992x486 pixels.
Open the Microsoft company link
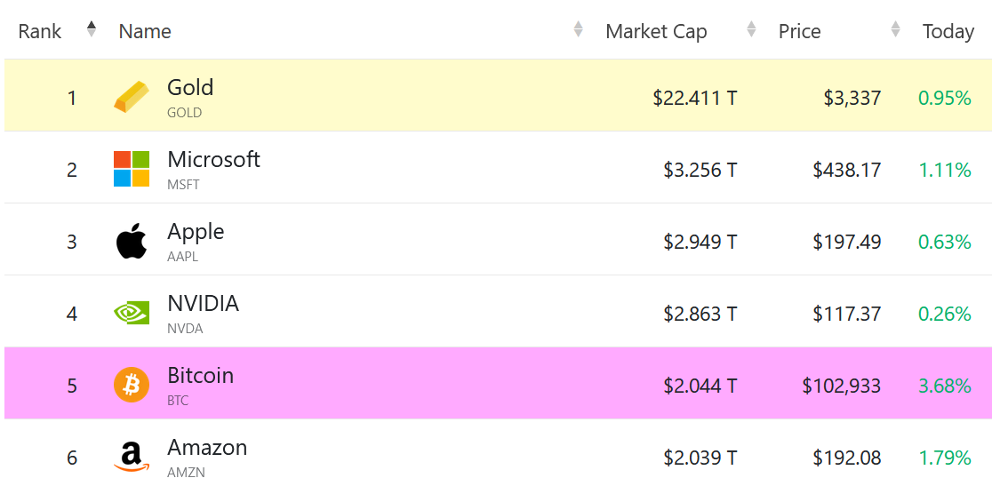point(213,159)
